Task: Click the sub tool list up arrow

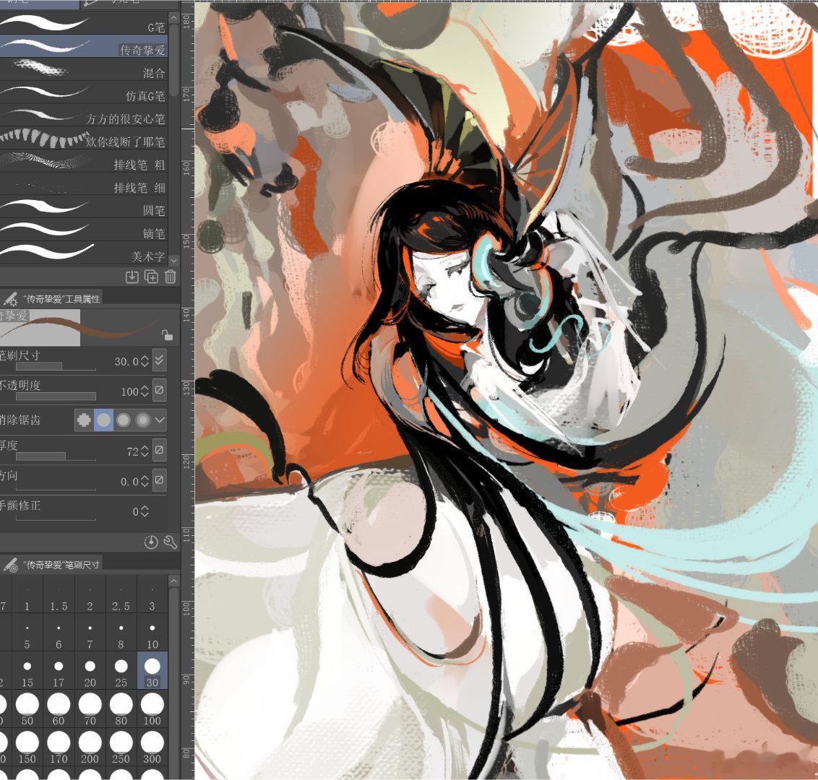Action: coord(174,18)
